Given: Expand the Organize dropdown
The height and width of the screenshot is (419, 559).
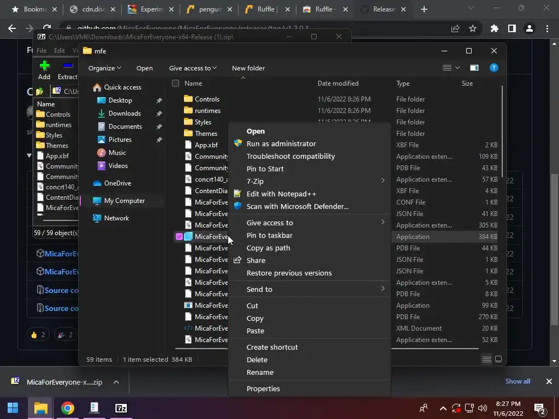Looking at the screenshot, I should pyautogui.click(x=105, y=68).
